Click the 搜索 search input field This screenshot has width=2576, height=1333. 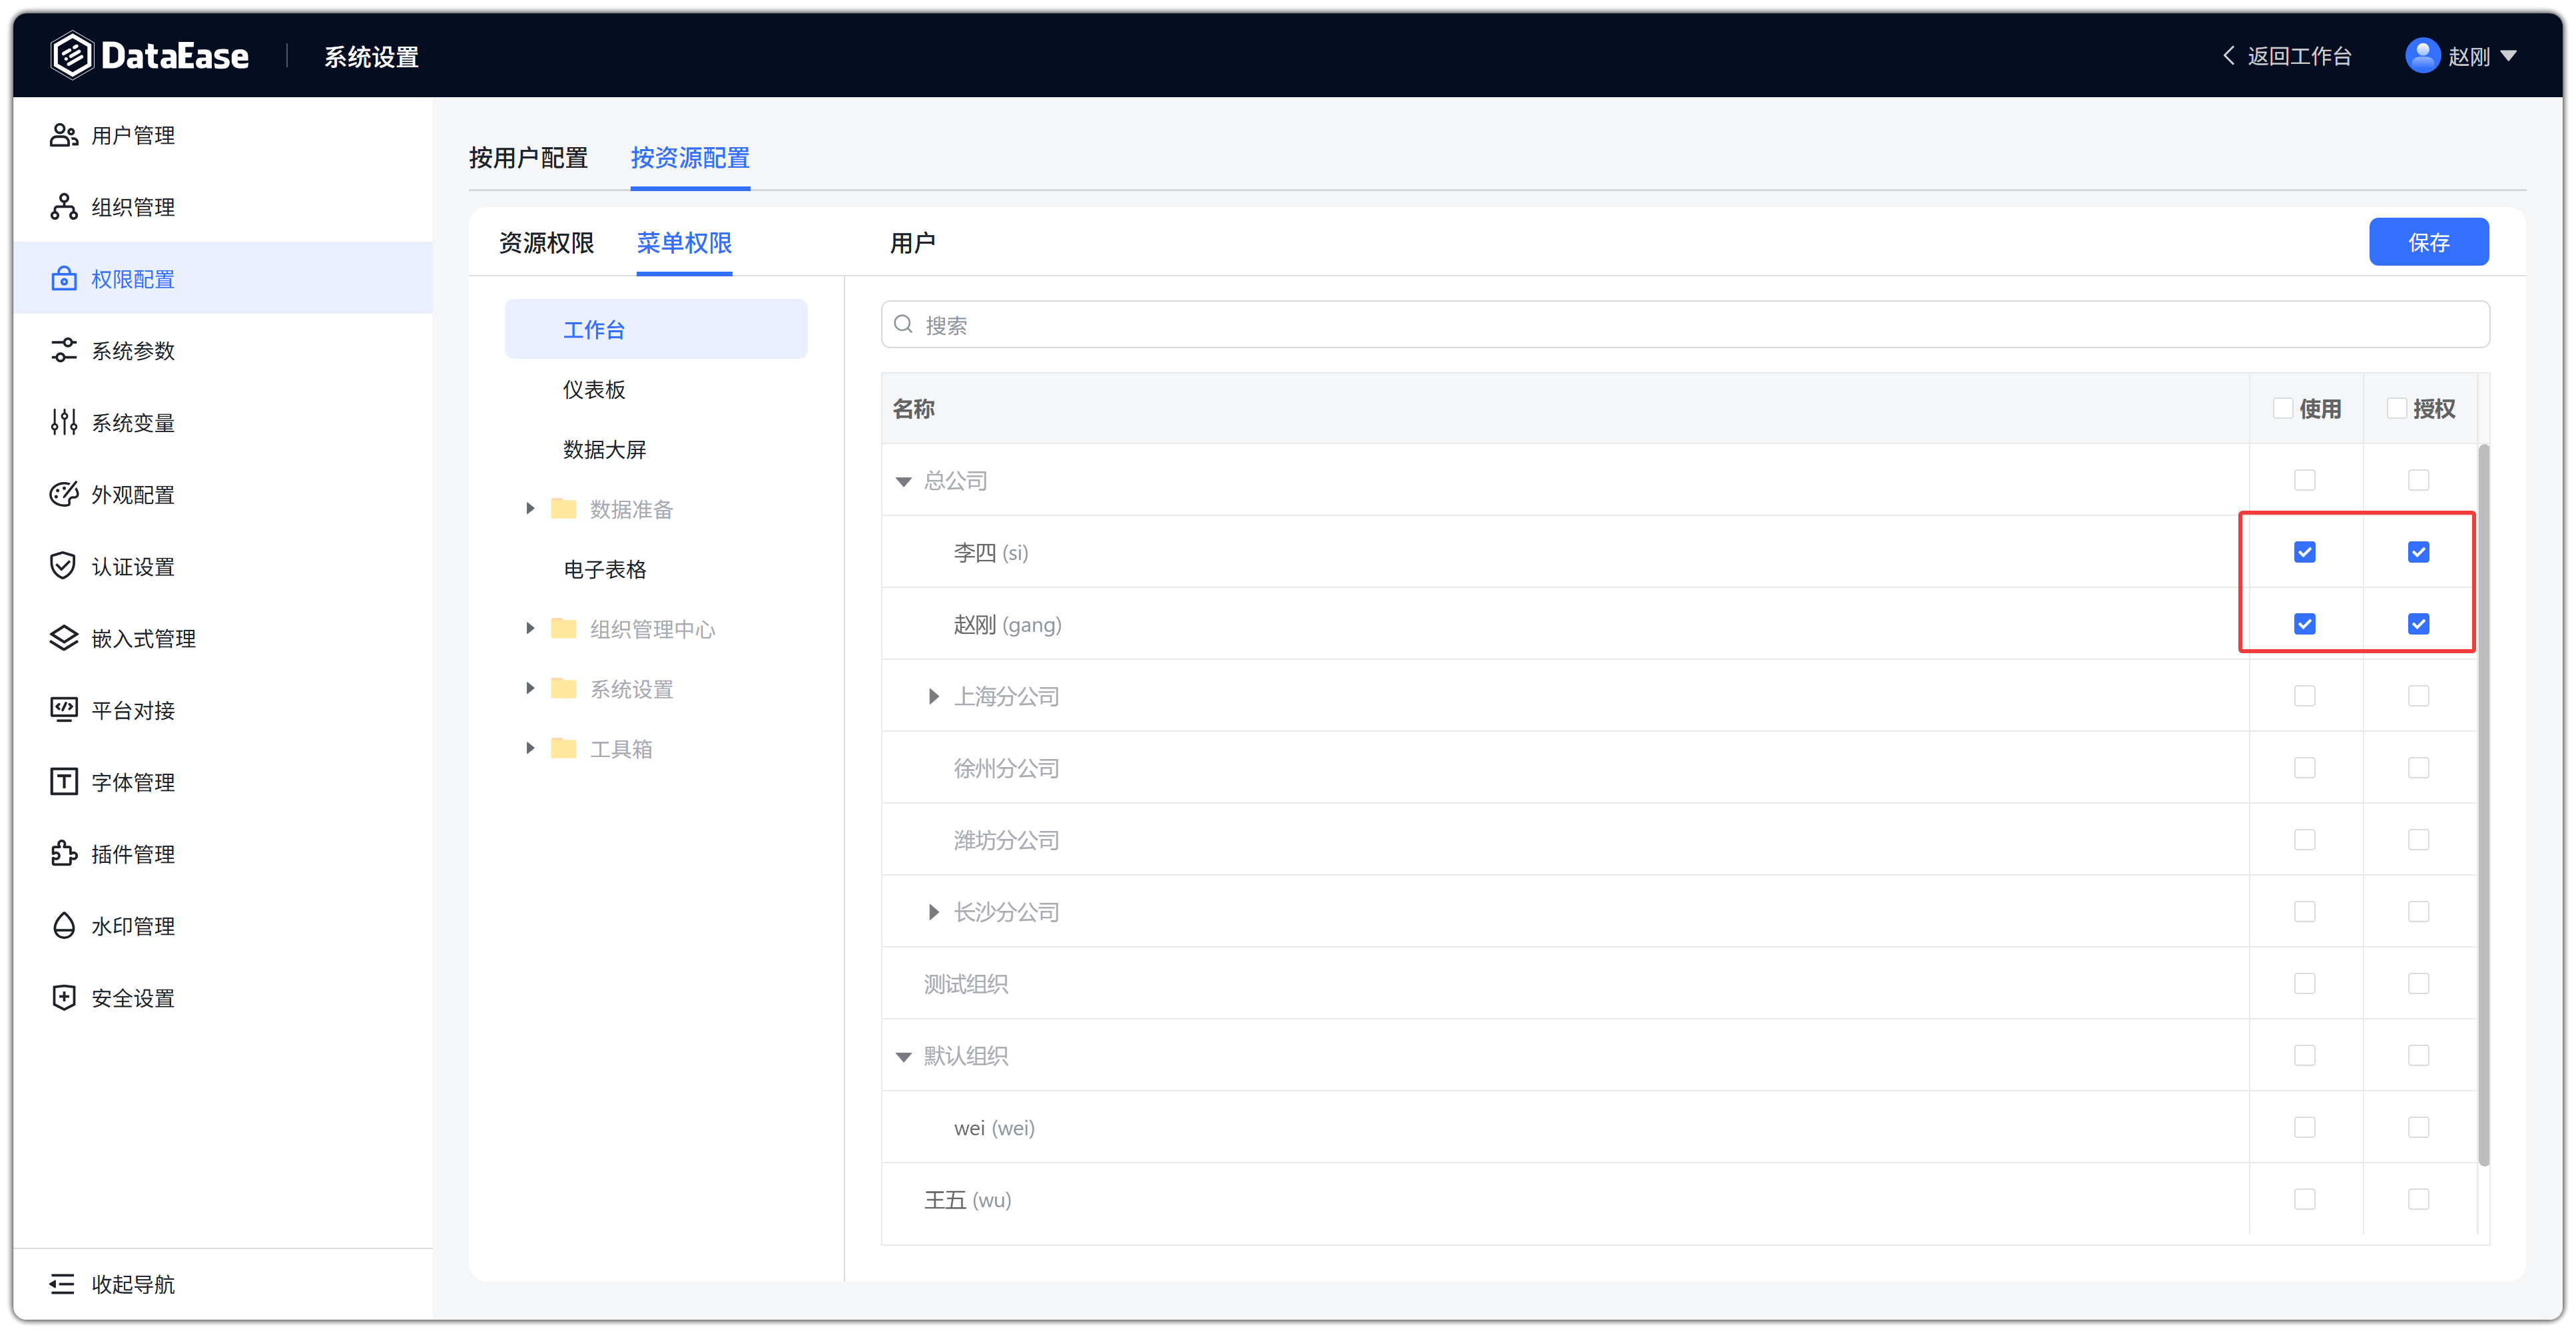pos(1685,325)
